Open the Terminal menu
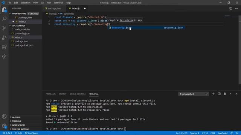 click(x=58, y=3)
